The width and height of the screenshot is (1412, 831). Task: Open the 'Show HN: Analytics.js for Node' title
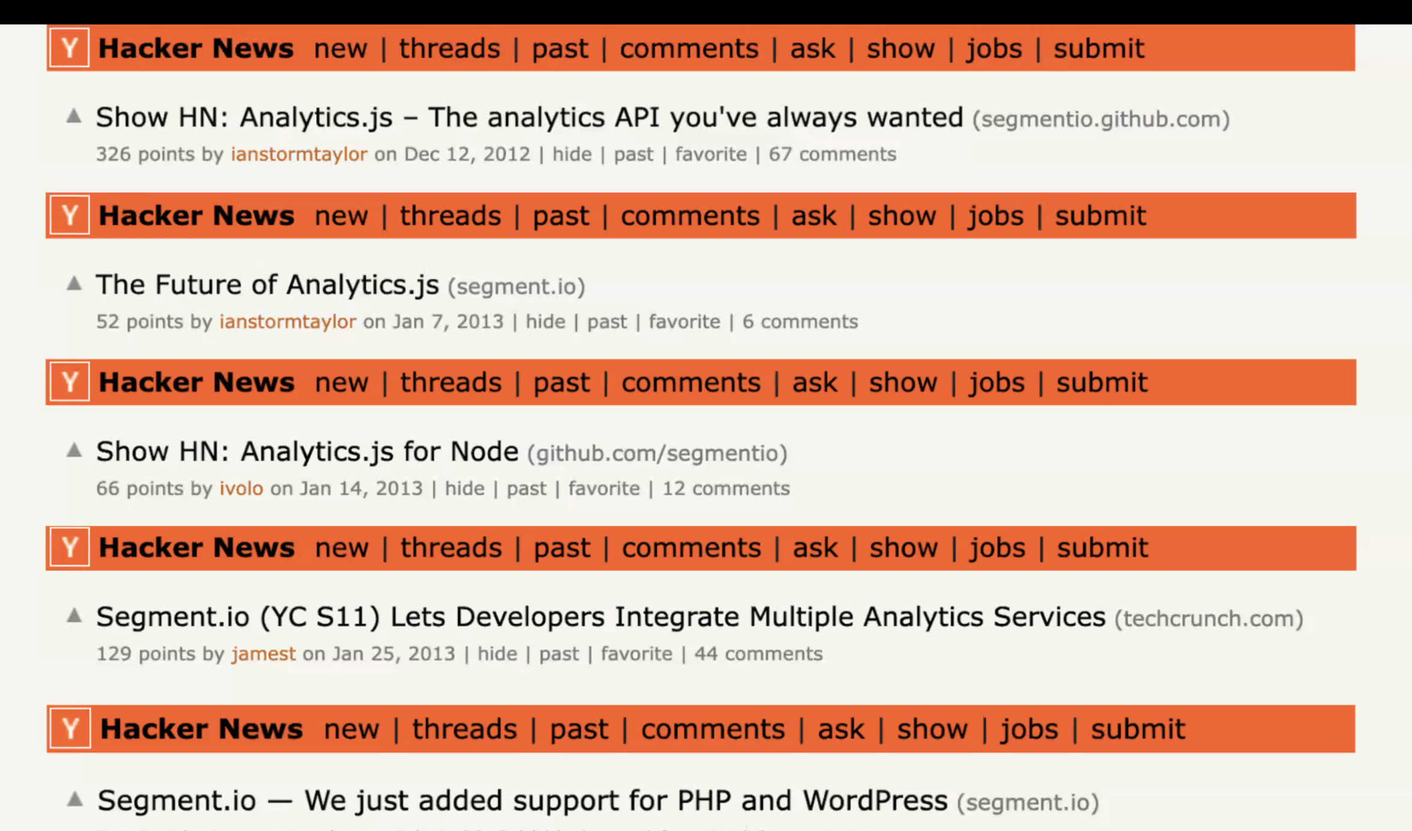(x=307, y=451)
